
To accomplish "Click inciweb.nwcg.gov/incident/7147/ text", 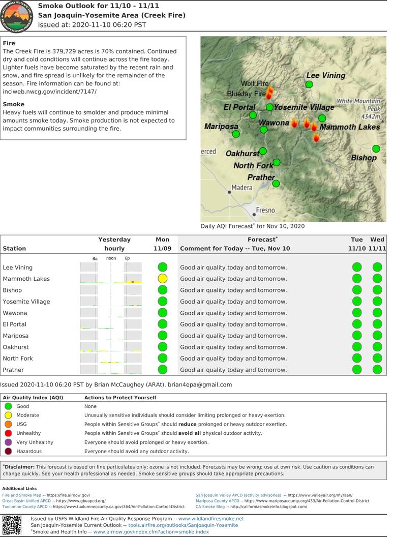I will [50, 92].
